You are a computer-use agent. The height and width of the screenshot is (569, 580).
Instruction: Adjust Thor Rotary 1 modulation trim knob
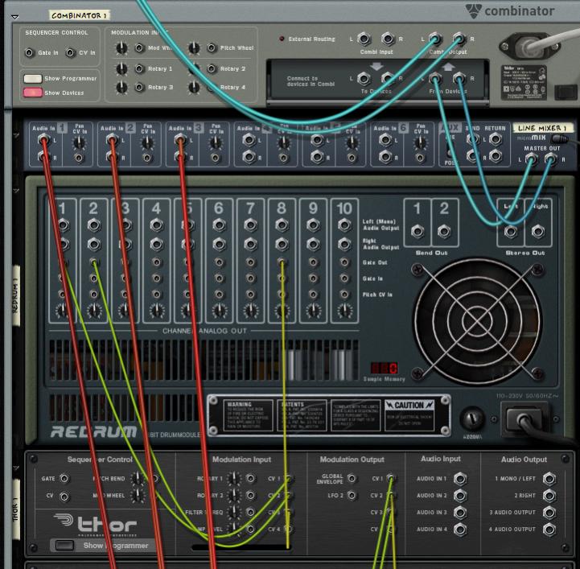click(233, 478)
